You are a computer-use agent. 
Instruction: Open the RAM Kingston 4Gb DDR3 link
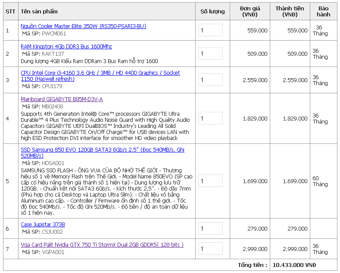click(x=66, y=47)
